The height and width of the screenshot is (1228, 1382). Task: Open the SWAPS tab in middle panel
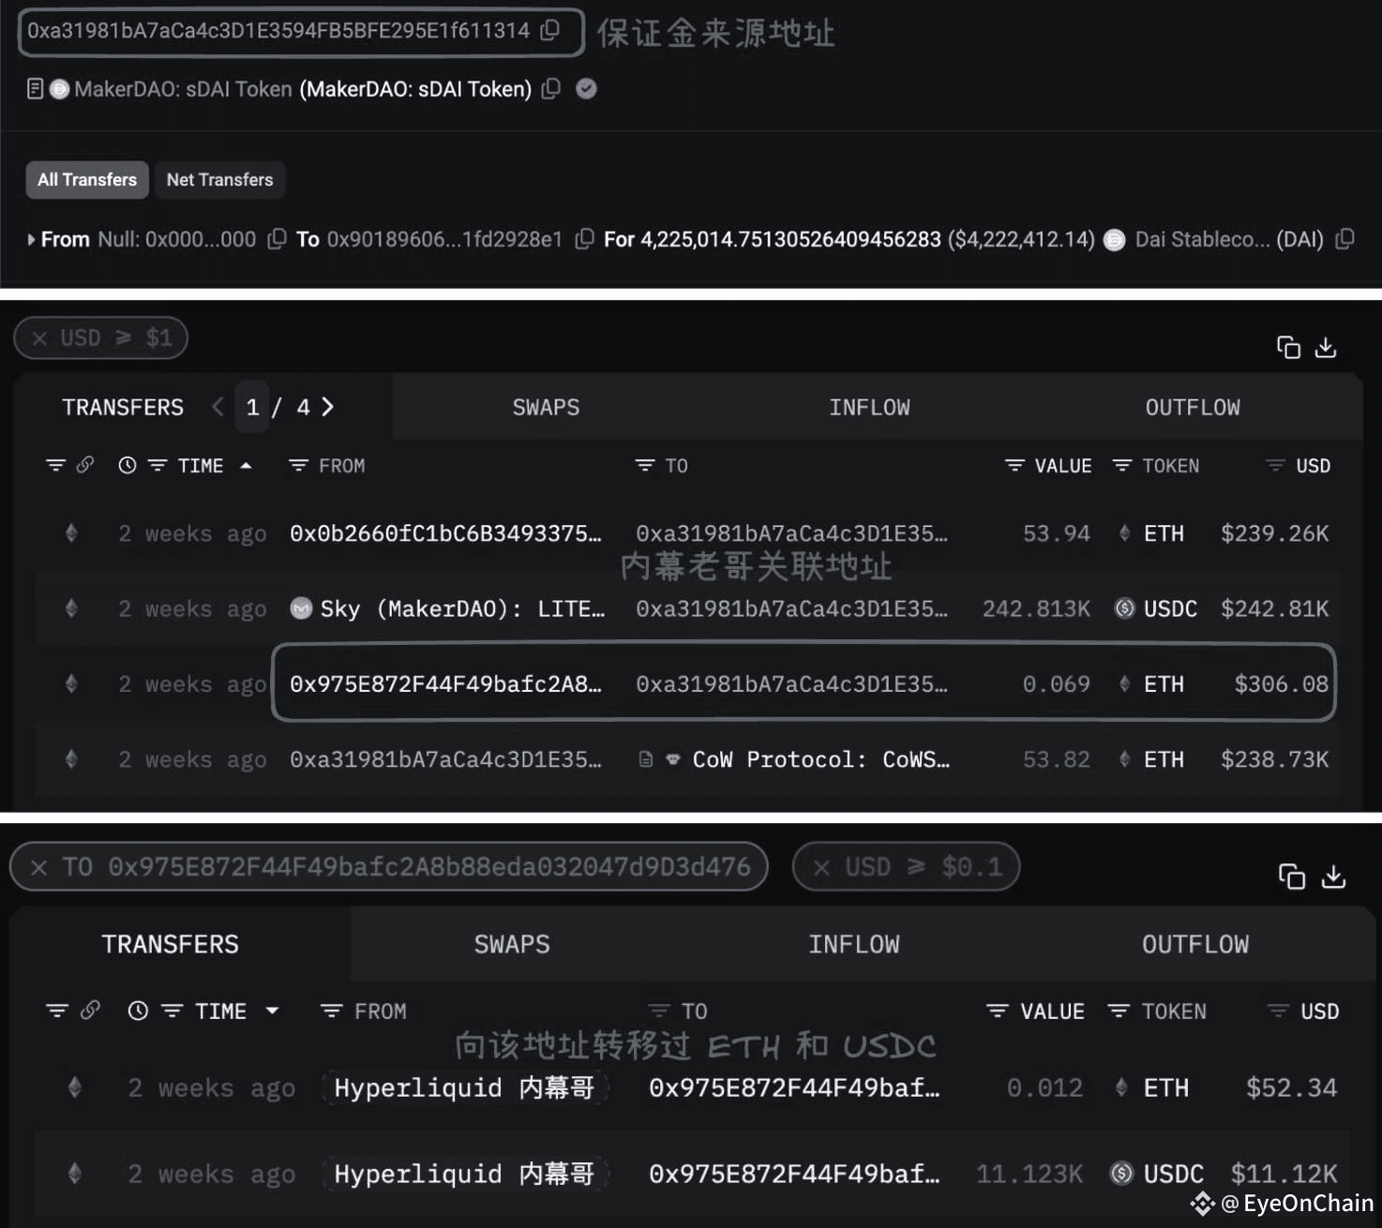[546, 407]
